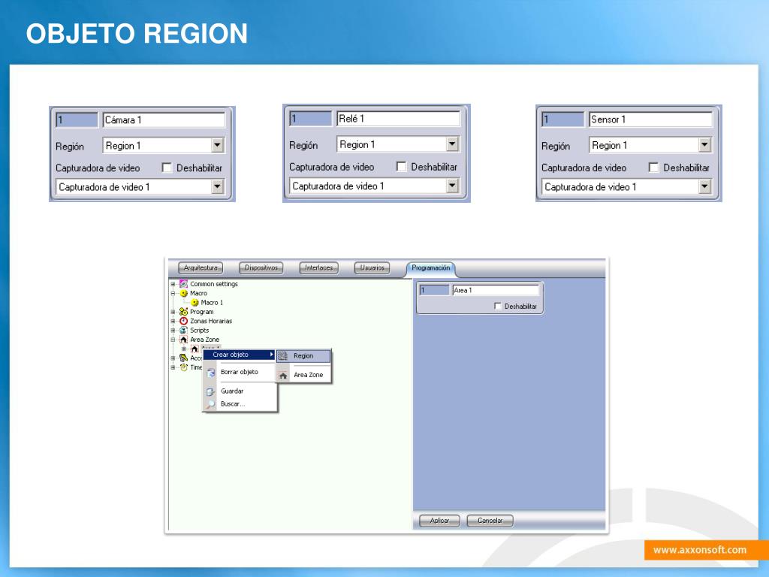Open Región dropdown in Relé 1 panel
This screenshot has height=577, width=769.
[452, 144]
